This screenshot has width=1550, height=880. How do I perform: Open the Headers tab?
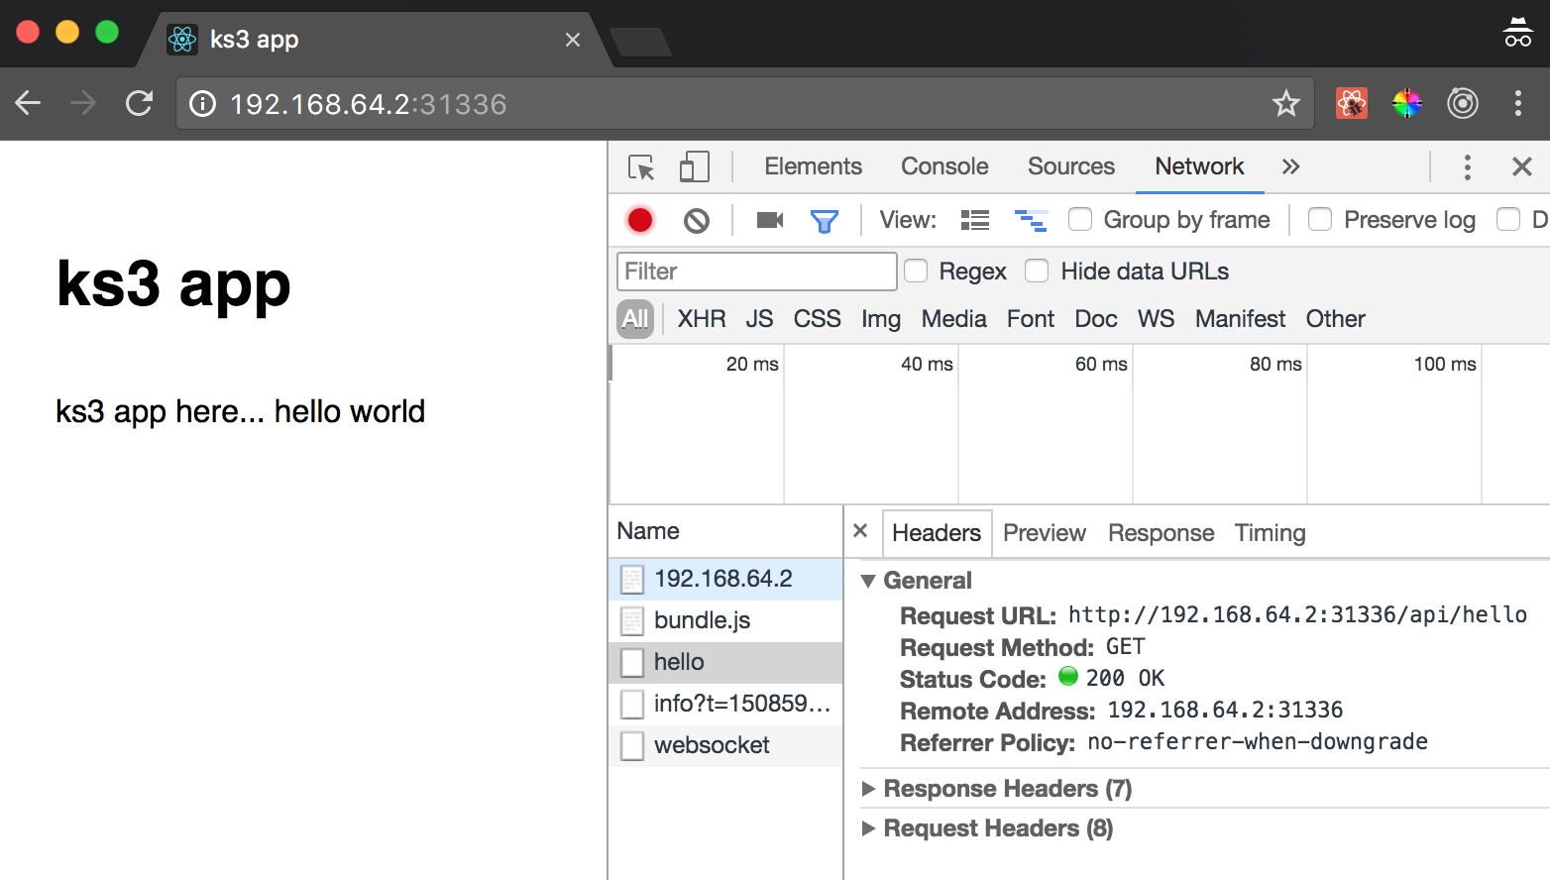(937, 533)
